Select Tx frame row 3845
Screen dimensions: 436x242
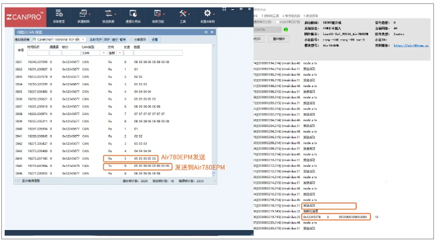tap(112, 166)
